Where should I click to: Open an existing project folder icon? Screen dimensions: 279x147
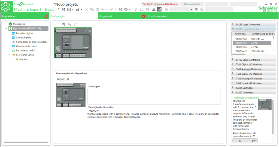tap(63, 10)
